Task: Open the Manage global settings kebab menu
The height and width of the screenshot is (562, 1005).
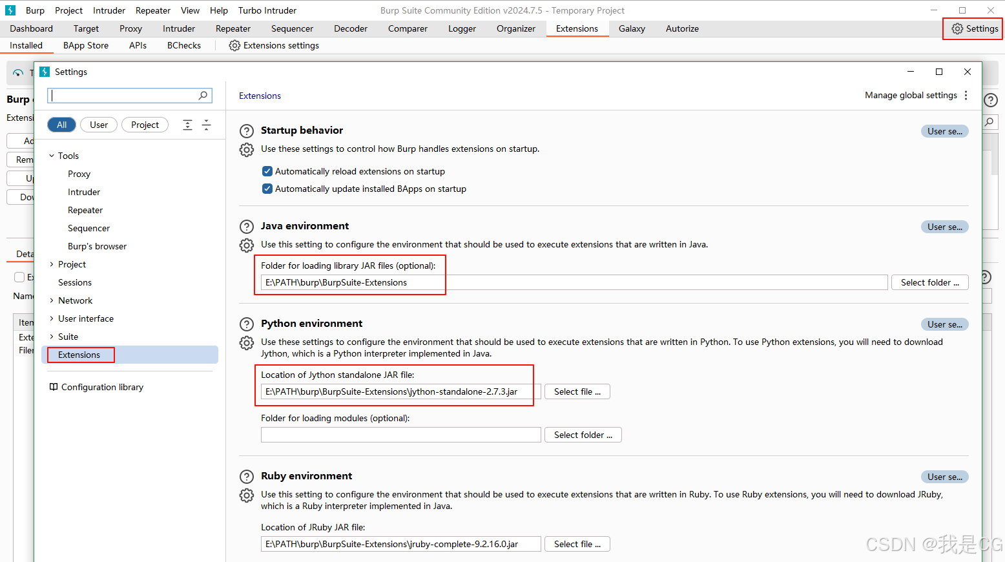Action: point(966,95)
